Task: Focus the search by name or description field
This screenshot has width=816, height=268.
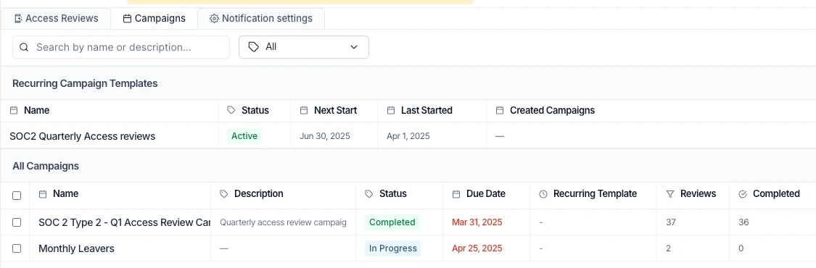Action: pyautogui.click(x=120, y=47)
